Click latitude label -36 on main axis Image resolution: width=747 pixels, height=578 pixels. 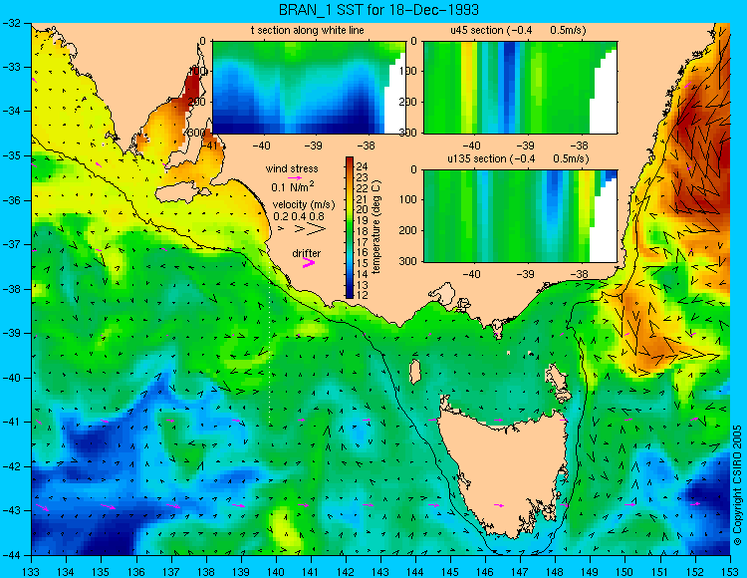(x=13, y=200)
